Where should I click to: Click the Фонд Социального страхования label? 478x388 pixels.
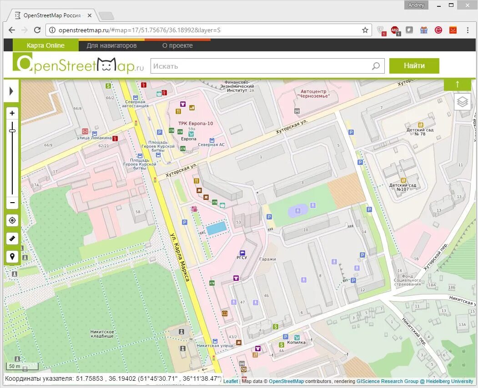click(x=407, y=280)
